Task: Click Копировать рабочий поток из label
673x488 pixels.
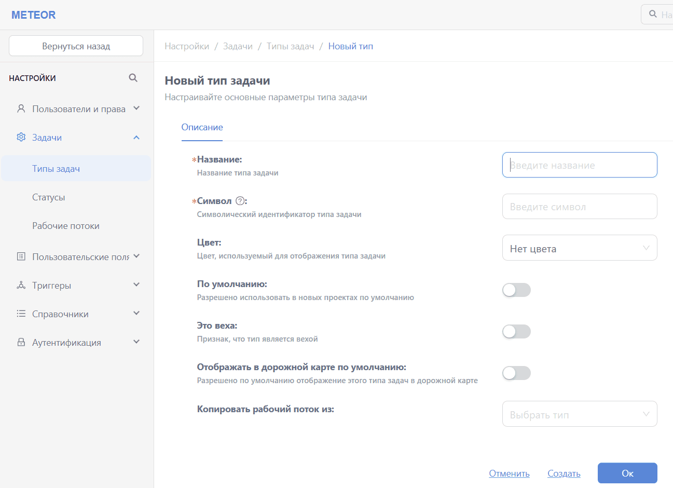Action: tap(266, 409)
